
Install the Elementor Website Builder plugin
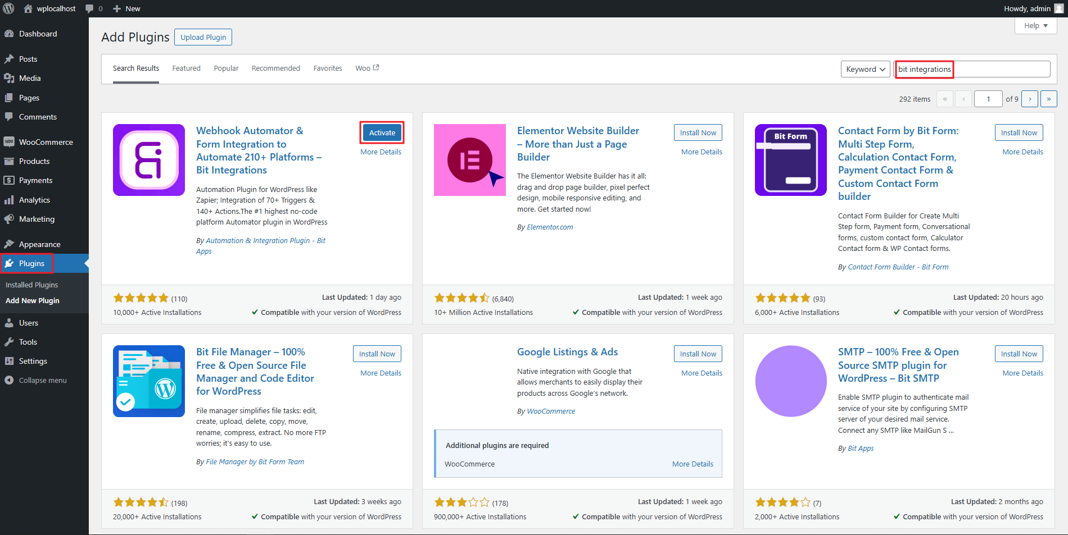click(x=698, y=132)
